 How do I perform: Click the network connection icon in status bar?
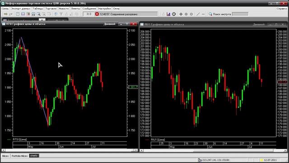[x=200, y=160]
